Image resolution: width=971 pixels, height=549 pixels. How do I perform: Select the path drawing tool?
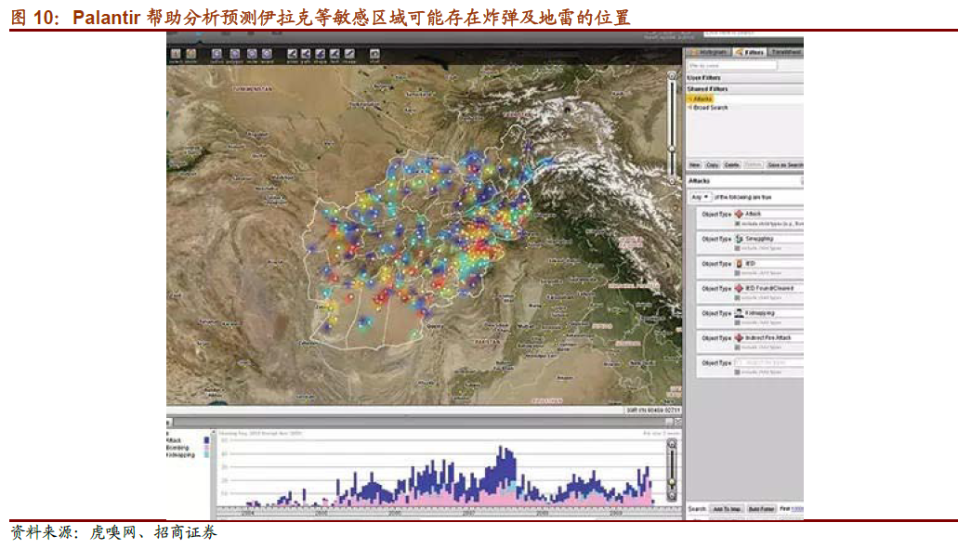pos(306,55)
